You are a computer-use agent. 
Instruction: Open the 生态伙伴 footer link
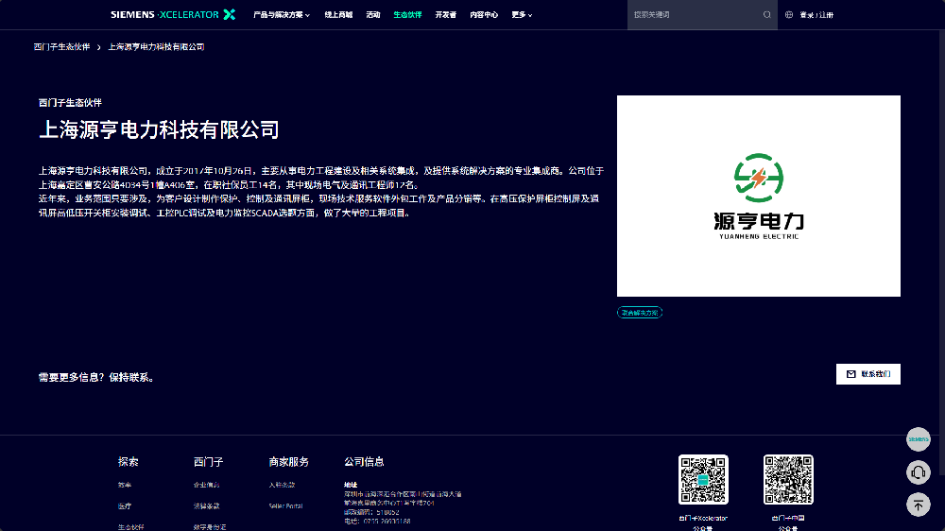click(130, 527)
